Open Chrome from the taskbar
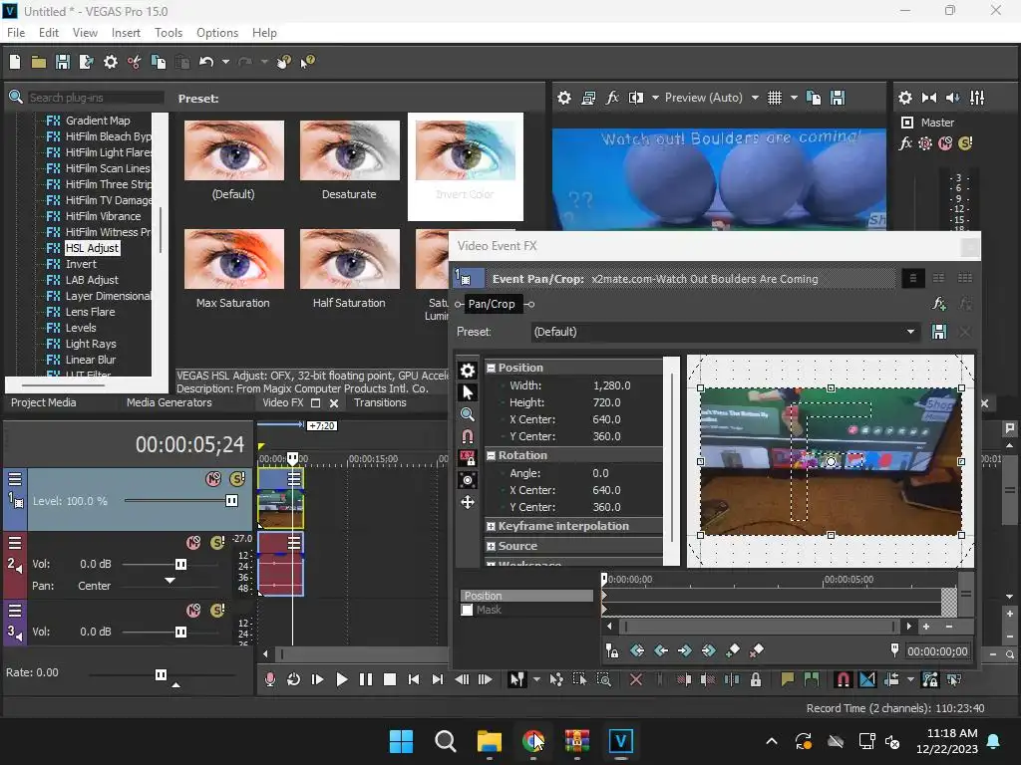 tap(533, 741)
